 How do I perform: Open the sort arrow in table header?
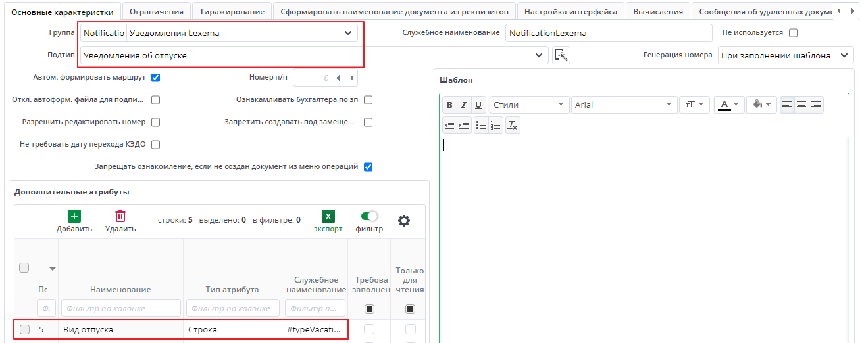click(53, 269)
